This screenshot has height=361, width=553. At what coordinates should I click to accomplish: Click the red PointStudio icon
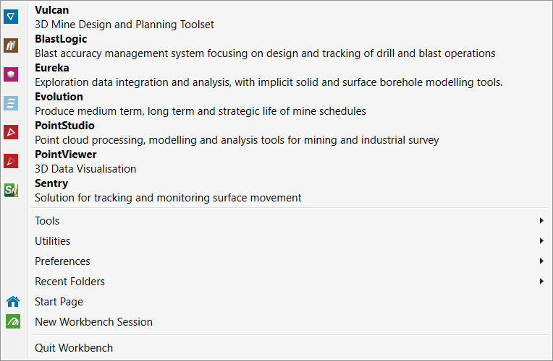click(12, 132)
